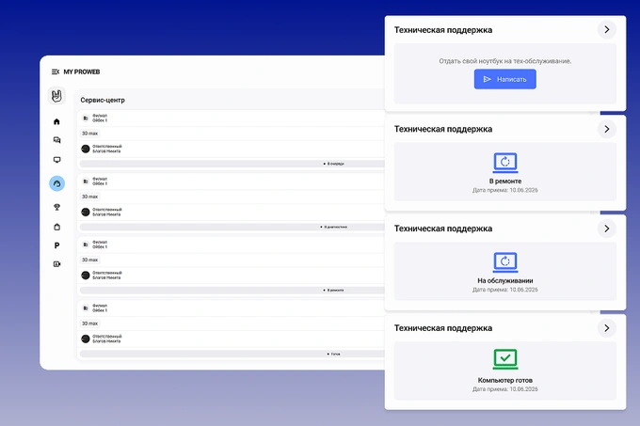Click the Дата приема date under В ремонте

click(505, 190)
